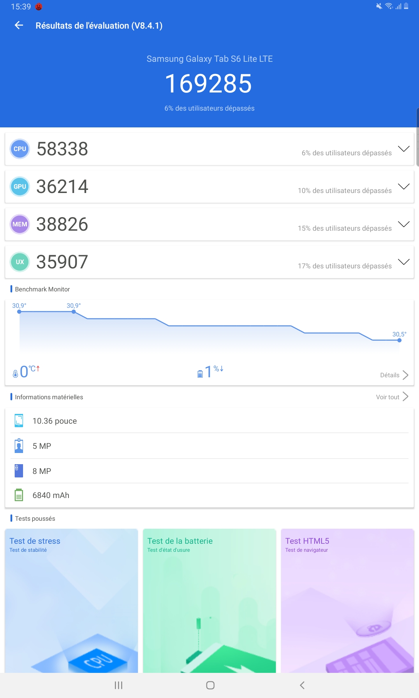Tap the 10.36 pouce hardware row
The height and width of the screenshot is (698, 419).
[209, 421]
